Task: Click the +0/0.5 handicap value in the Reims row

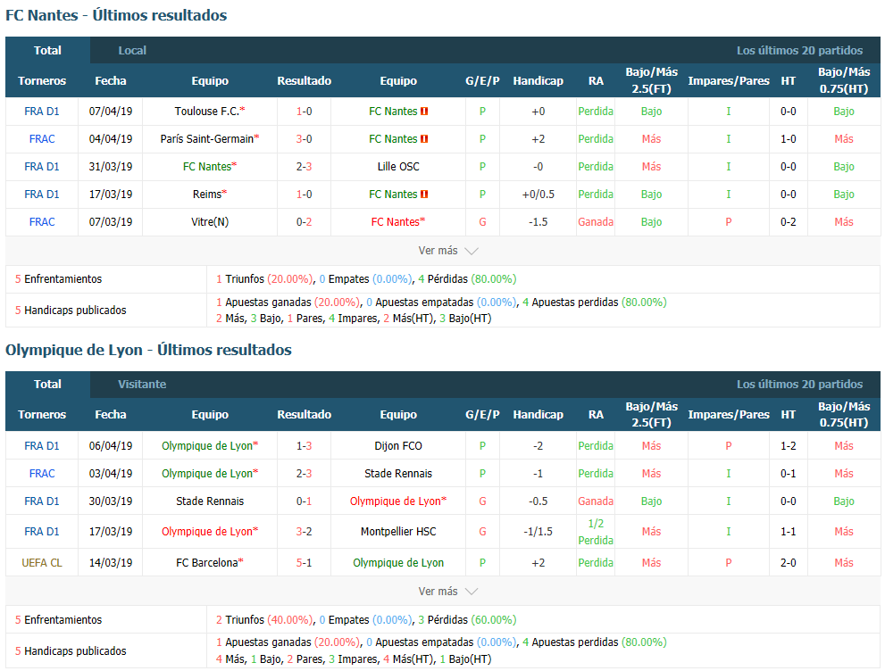Action: [x=538, y=195]
